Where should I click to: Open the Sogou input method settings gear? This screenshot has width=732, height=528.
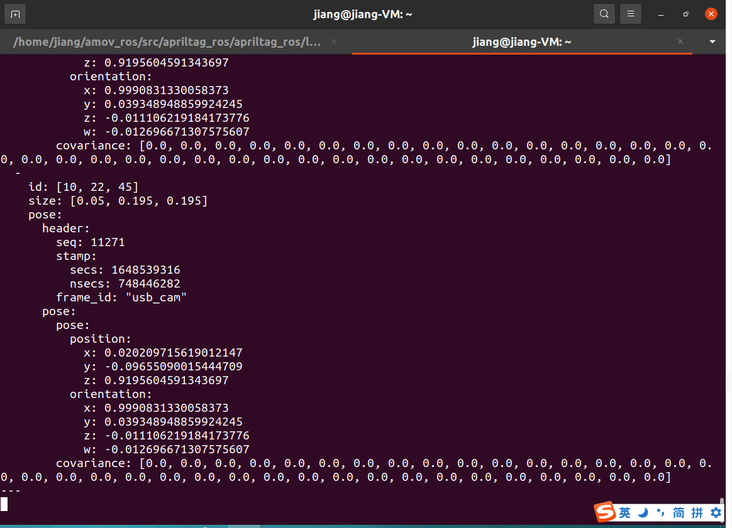pos(716,513)
